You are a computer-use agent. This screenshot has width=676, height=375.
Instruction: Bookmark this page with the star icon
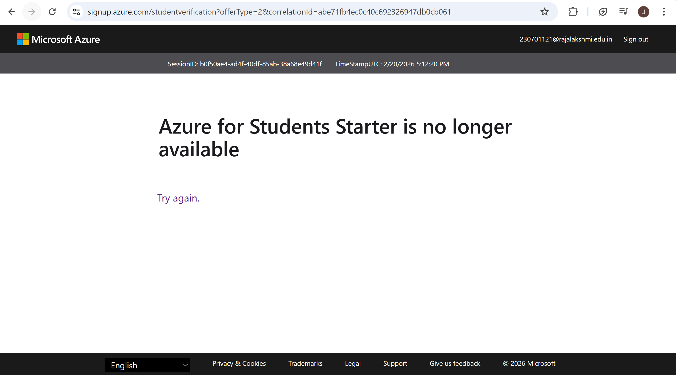[544, 12]
